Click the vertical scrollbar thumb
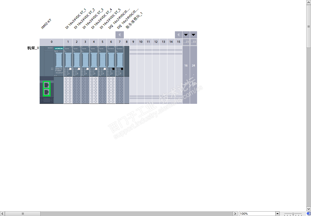This screenshot has height=216, width=311. 309,26
